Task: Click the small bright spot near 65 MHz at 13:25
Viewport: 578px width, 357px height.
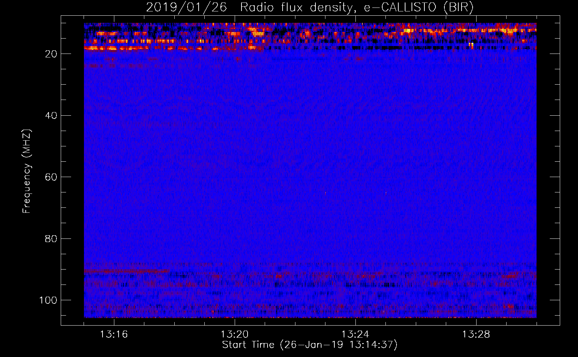Action: (x=386, y=193)
